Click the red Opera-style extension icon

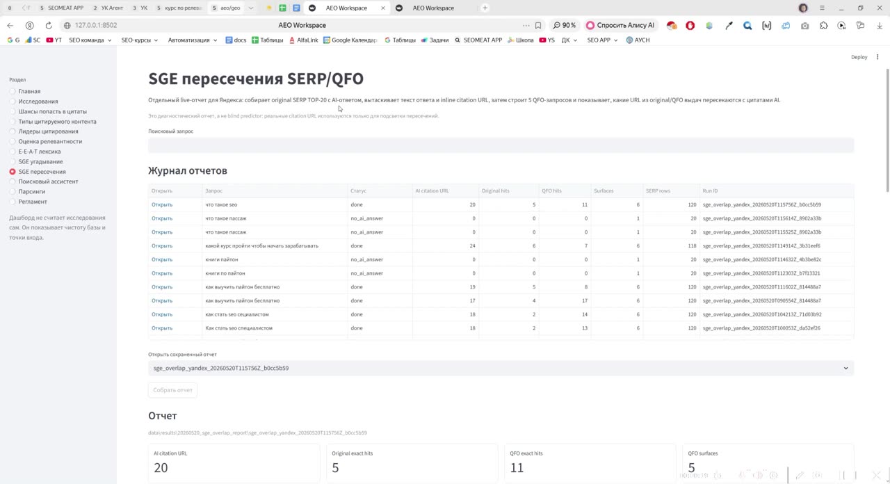tap(690, 25)
